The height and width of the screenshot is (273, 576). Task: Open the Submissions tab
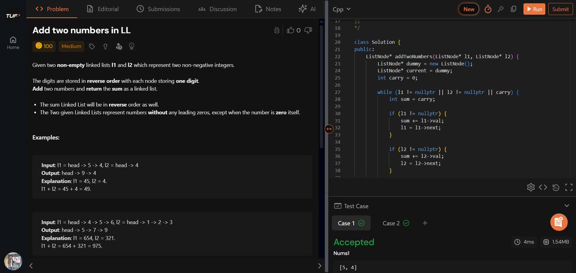(x=158, y=9)
